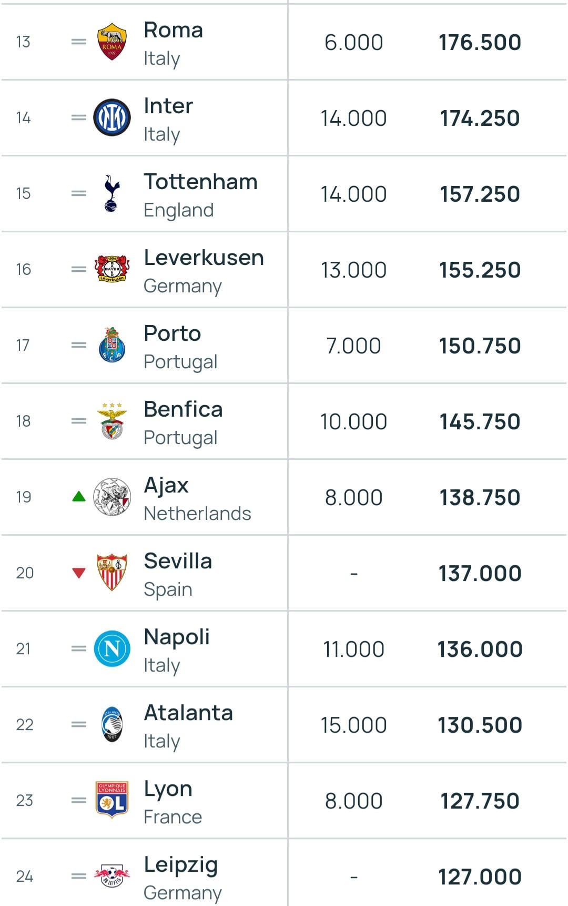
Task: Click the Ajax club logo
Action: point(112,497)
